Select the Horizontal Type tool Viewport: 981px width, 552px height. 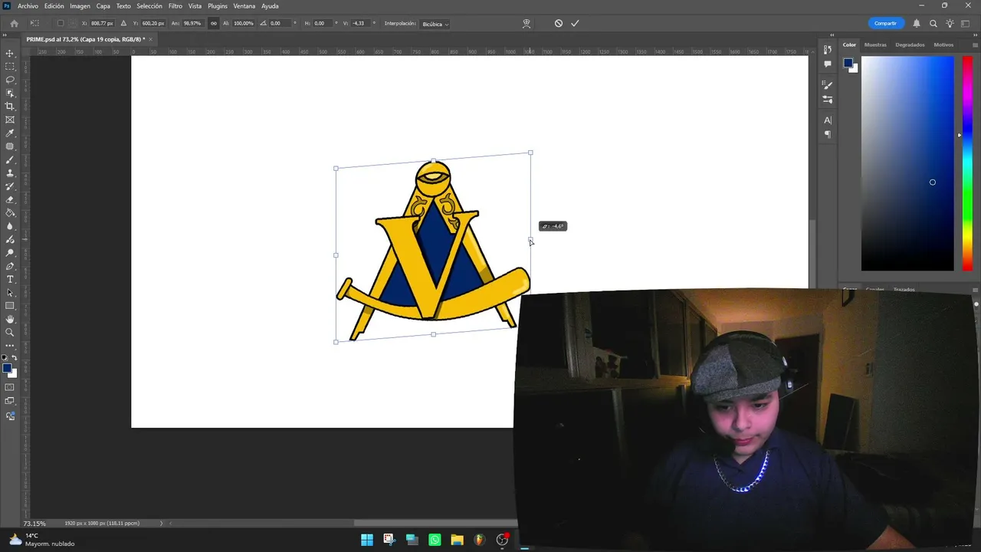[10, 279]
